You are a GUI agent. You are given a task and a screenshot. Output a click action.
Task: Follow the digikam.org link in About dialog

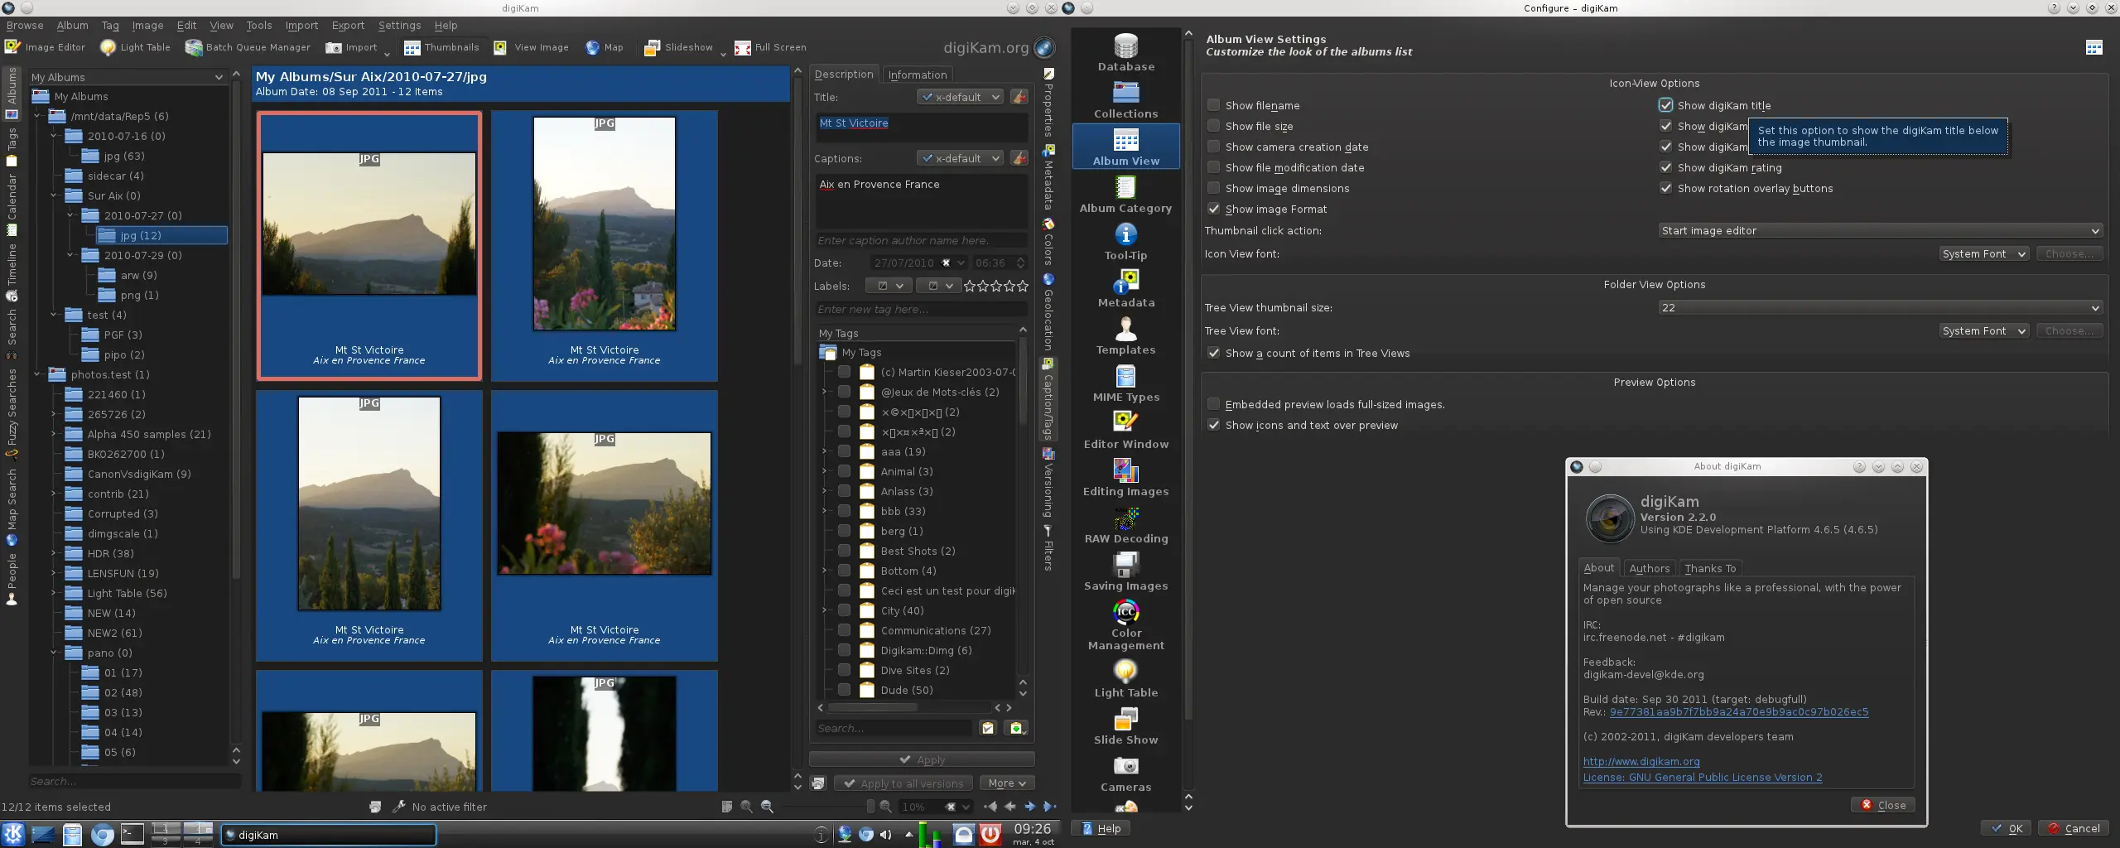[1641, 761]
